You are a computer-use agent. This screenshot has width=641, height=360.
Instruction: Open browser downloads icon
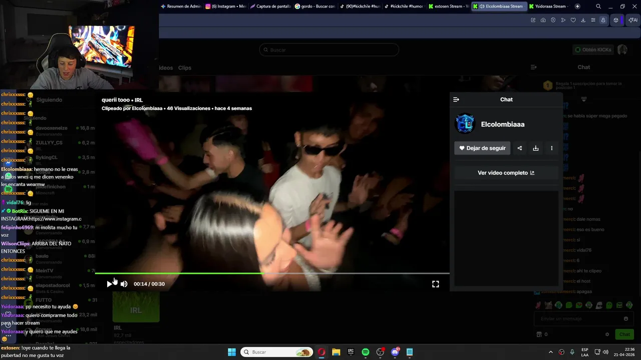(583, 20)
